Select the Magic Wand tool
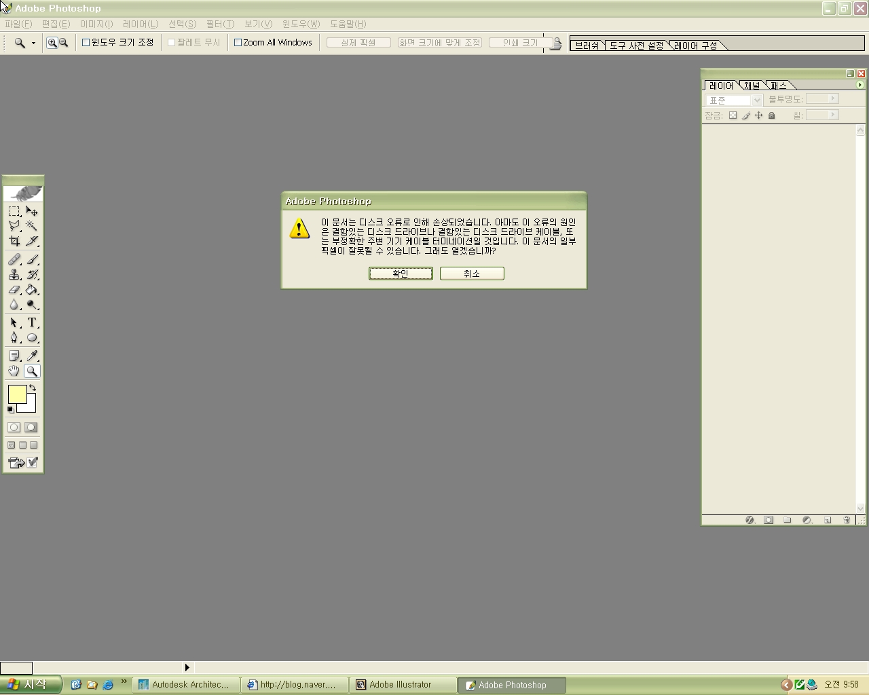 tap(32, 226)
